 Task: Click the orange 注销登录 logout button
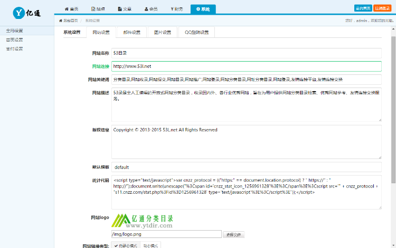pyautogui.click(x=382, y=8)
